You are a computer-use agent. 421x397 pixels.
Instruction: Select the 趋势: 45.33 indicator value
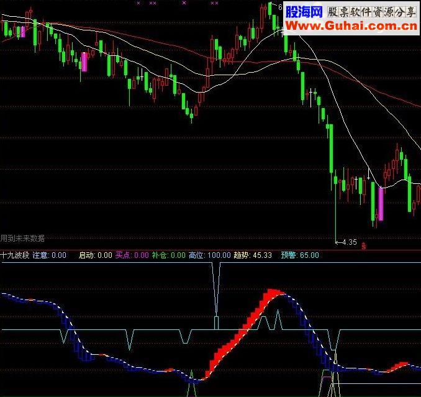pos(253,255)
